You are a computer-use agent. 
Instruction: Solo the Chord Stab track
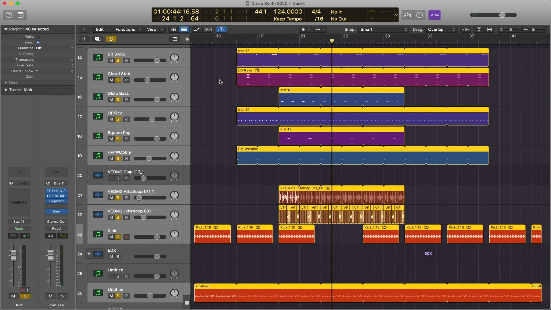click(x=118, y=80)
